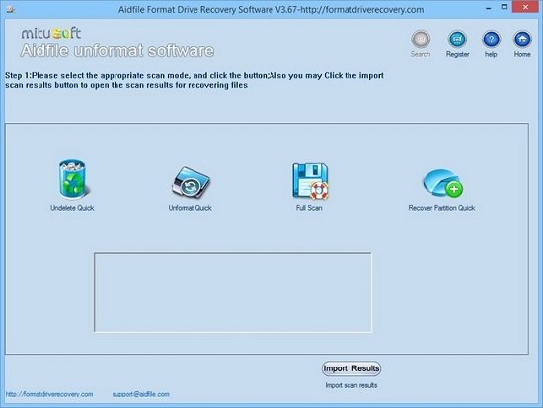Start the Undelete Quick recycle bin scan
This screenshot has width=543, height=408.
73,179
